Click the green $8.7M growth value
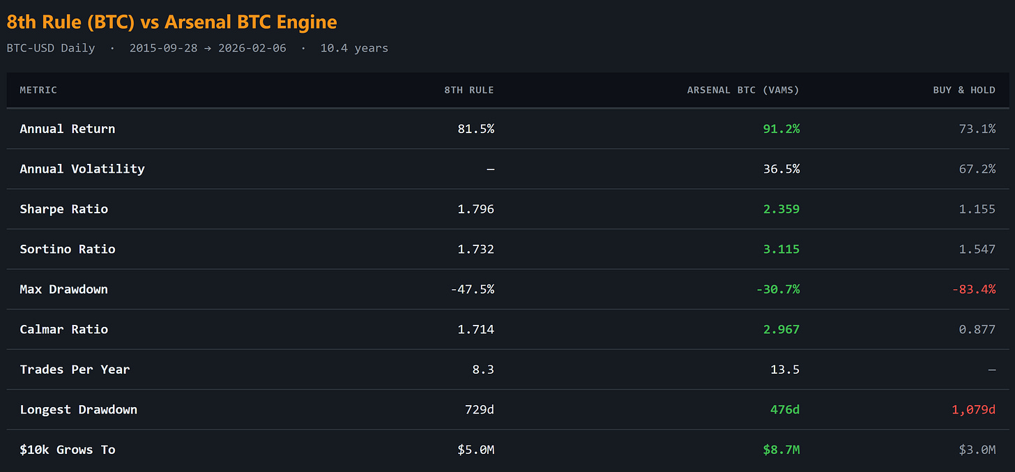 point(781,449)
